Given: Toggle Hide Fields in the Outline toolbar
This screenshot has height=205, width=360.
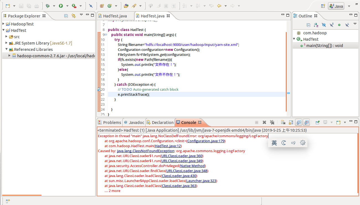Looking at the screenshot, I should [x=324, y=25].
